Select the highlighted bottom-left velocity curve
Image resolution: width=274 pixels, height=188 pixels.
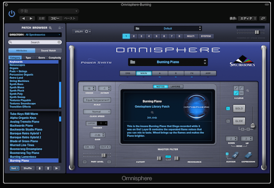click(236, 93)
